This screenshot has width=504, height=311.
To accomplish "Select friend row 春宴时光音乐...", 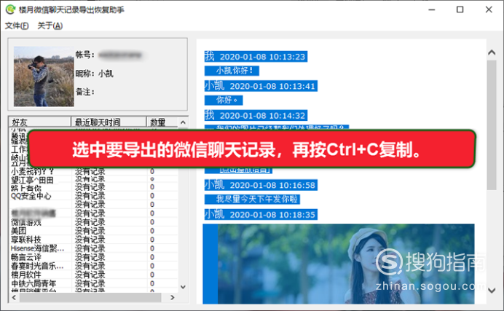I will [93, 266].
